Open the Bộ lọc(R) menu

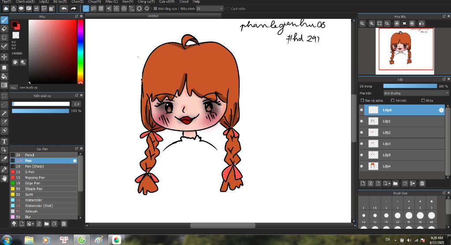tap(60, 1)
